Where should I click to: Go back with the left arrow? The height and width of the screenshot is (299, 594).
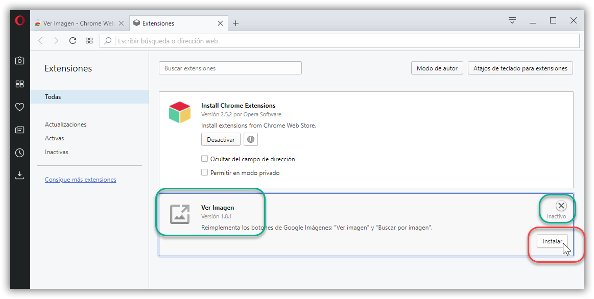tap(40, 41)
